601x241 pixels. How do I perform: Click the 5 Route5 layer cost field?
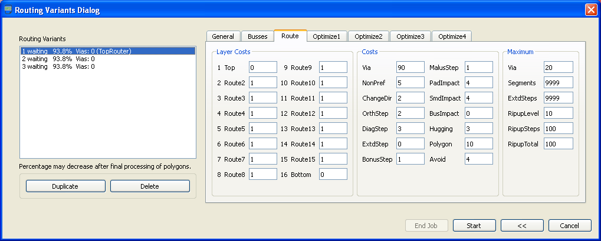(263, 129)
